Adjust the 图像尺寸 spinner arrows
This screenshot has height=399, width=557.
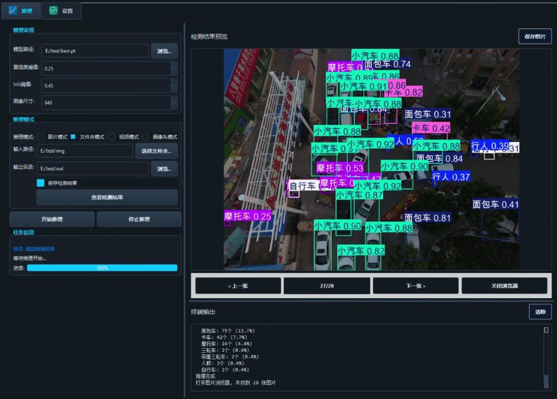point(174,103)
